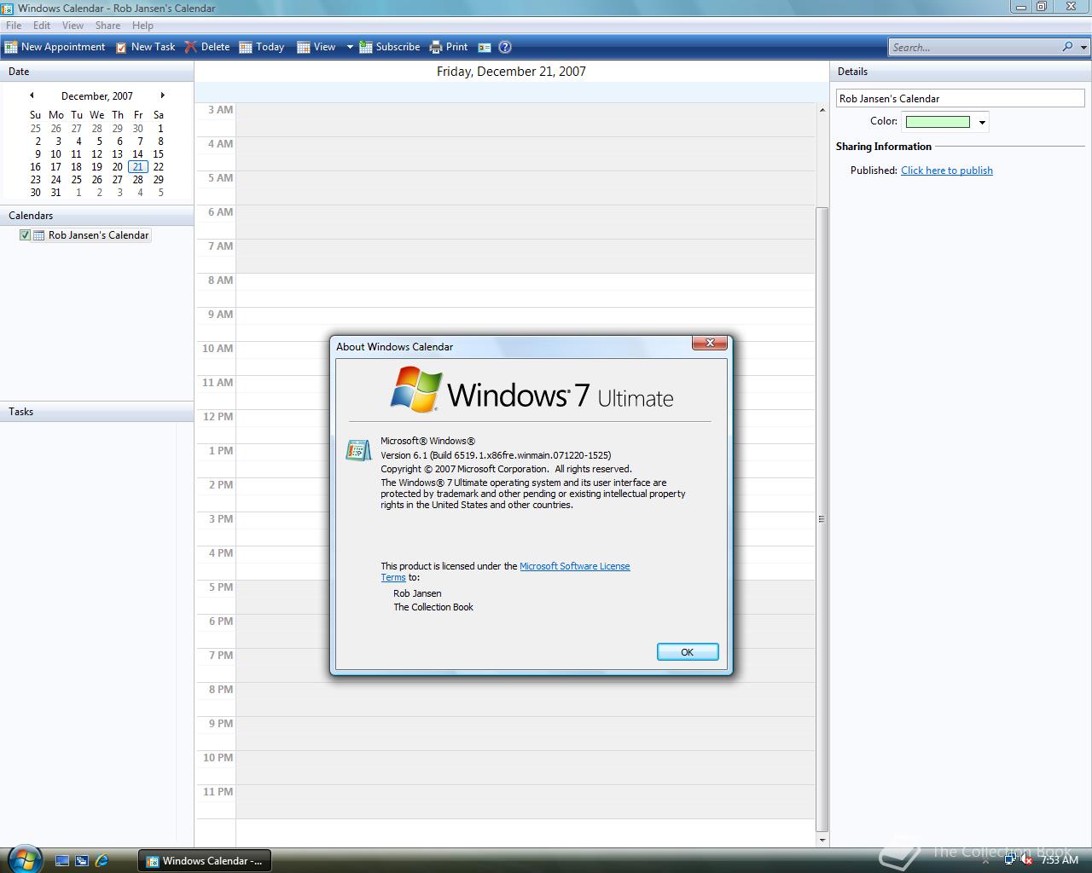Launch Internet Explorer from quick launch
The width and height of the screenshot is (1092, 873).
pyautogui.click(x=102, y=861)
